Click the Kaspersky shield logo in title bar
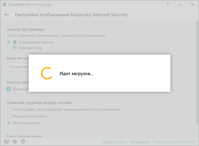 [x=4, y=4]
